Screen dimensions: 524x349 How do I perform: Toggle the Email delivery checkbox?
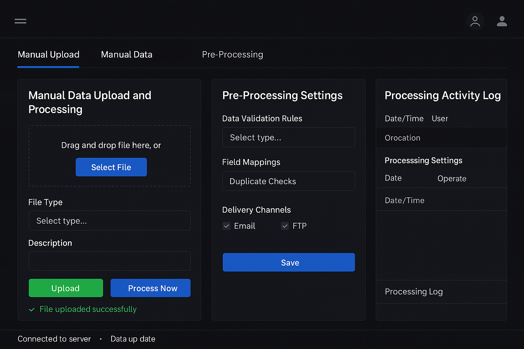coord(227,226)
